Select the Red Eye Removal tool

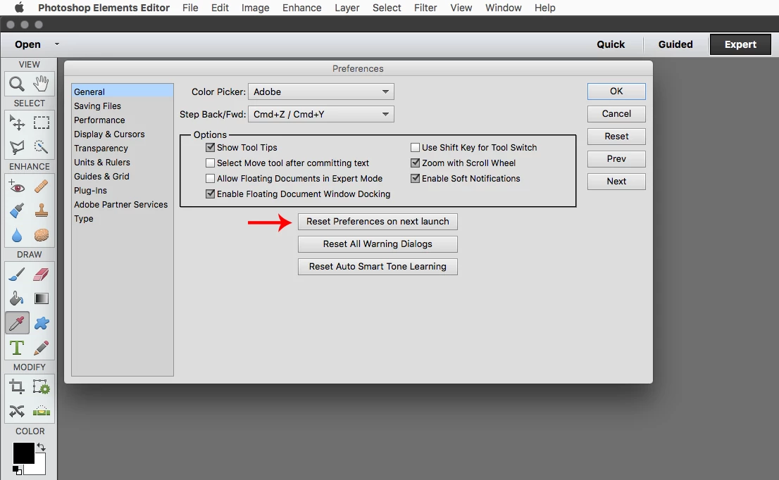17,187
